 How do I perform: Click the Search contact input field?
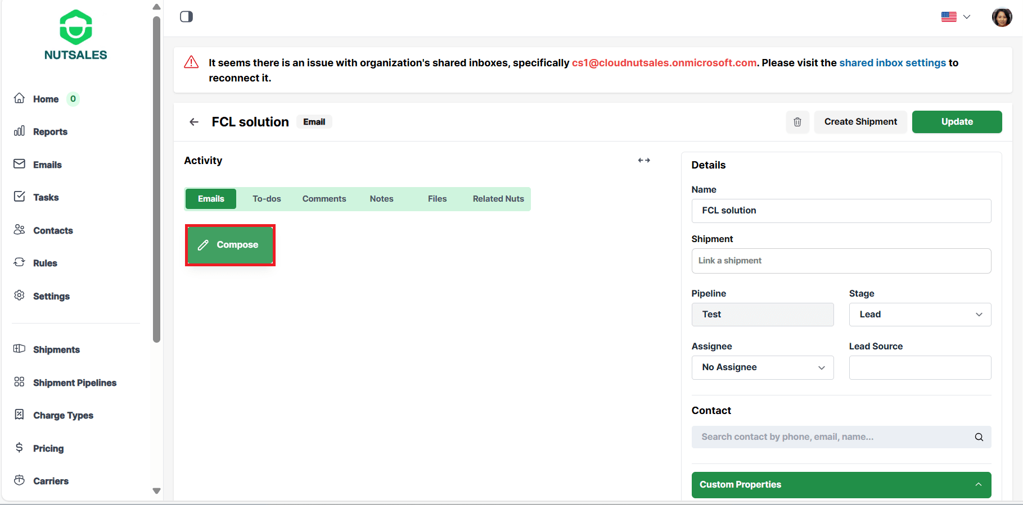[x=841, y=437]
